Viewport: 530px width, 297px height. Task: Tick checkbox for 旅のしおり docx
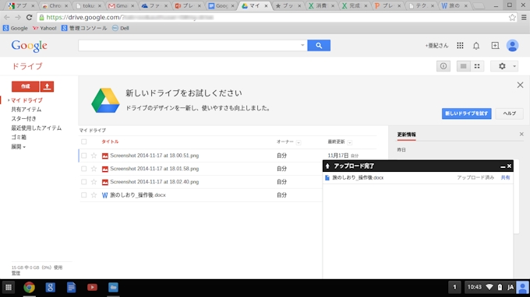[84, 195]
